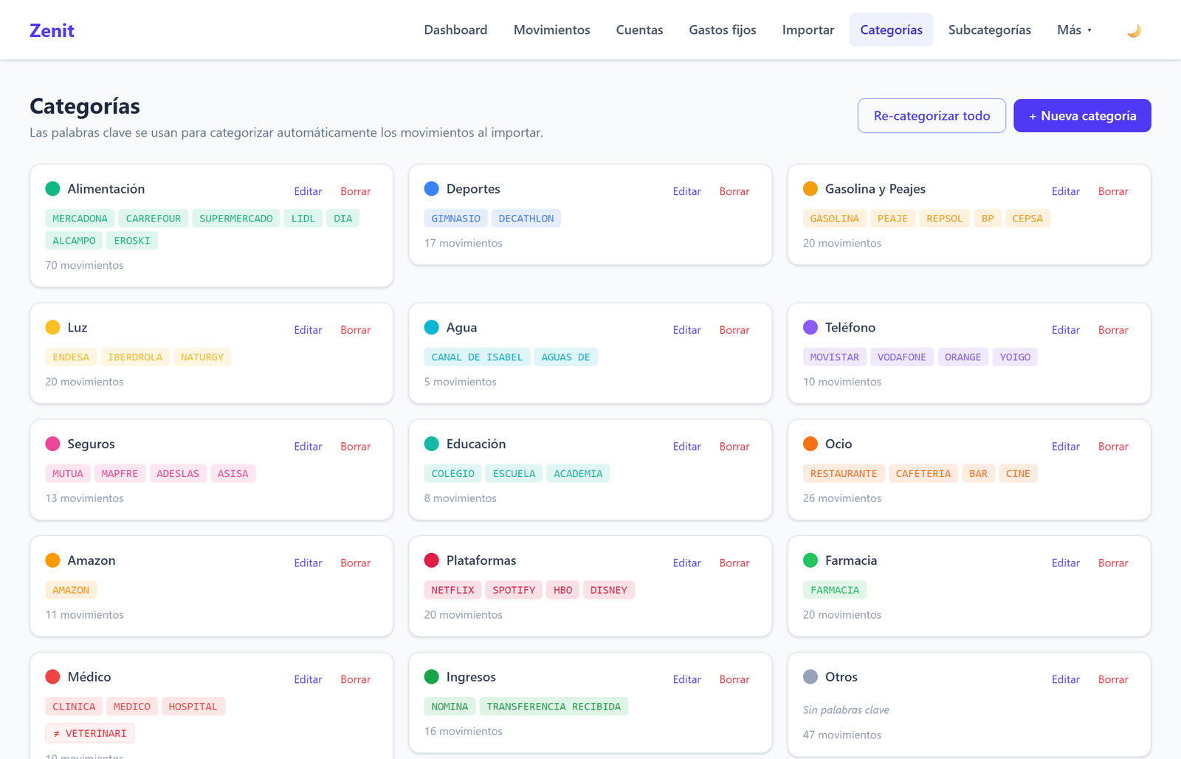The height and width of the screenshot is (759, 1181).
Task: Delete the Seguros category
Action: (355, 447)
